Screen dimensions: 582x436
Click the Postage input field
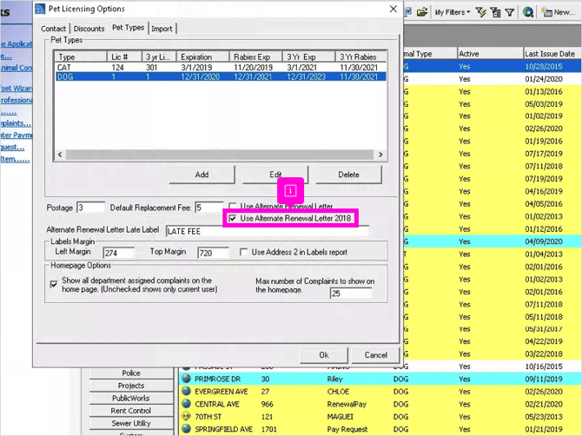90,208
